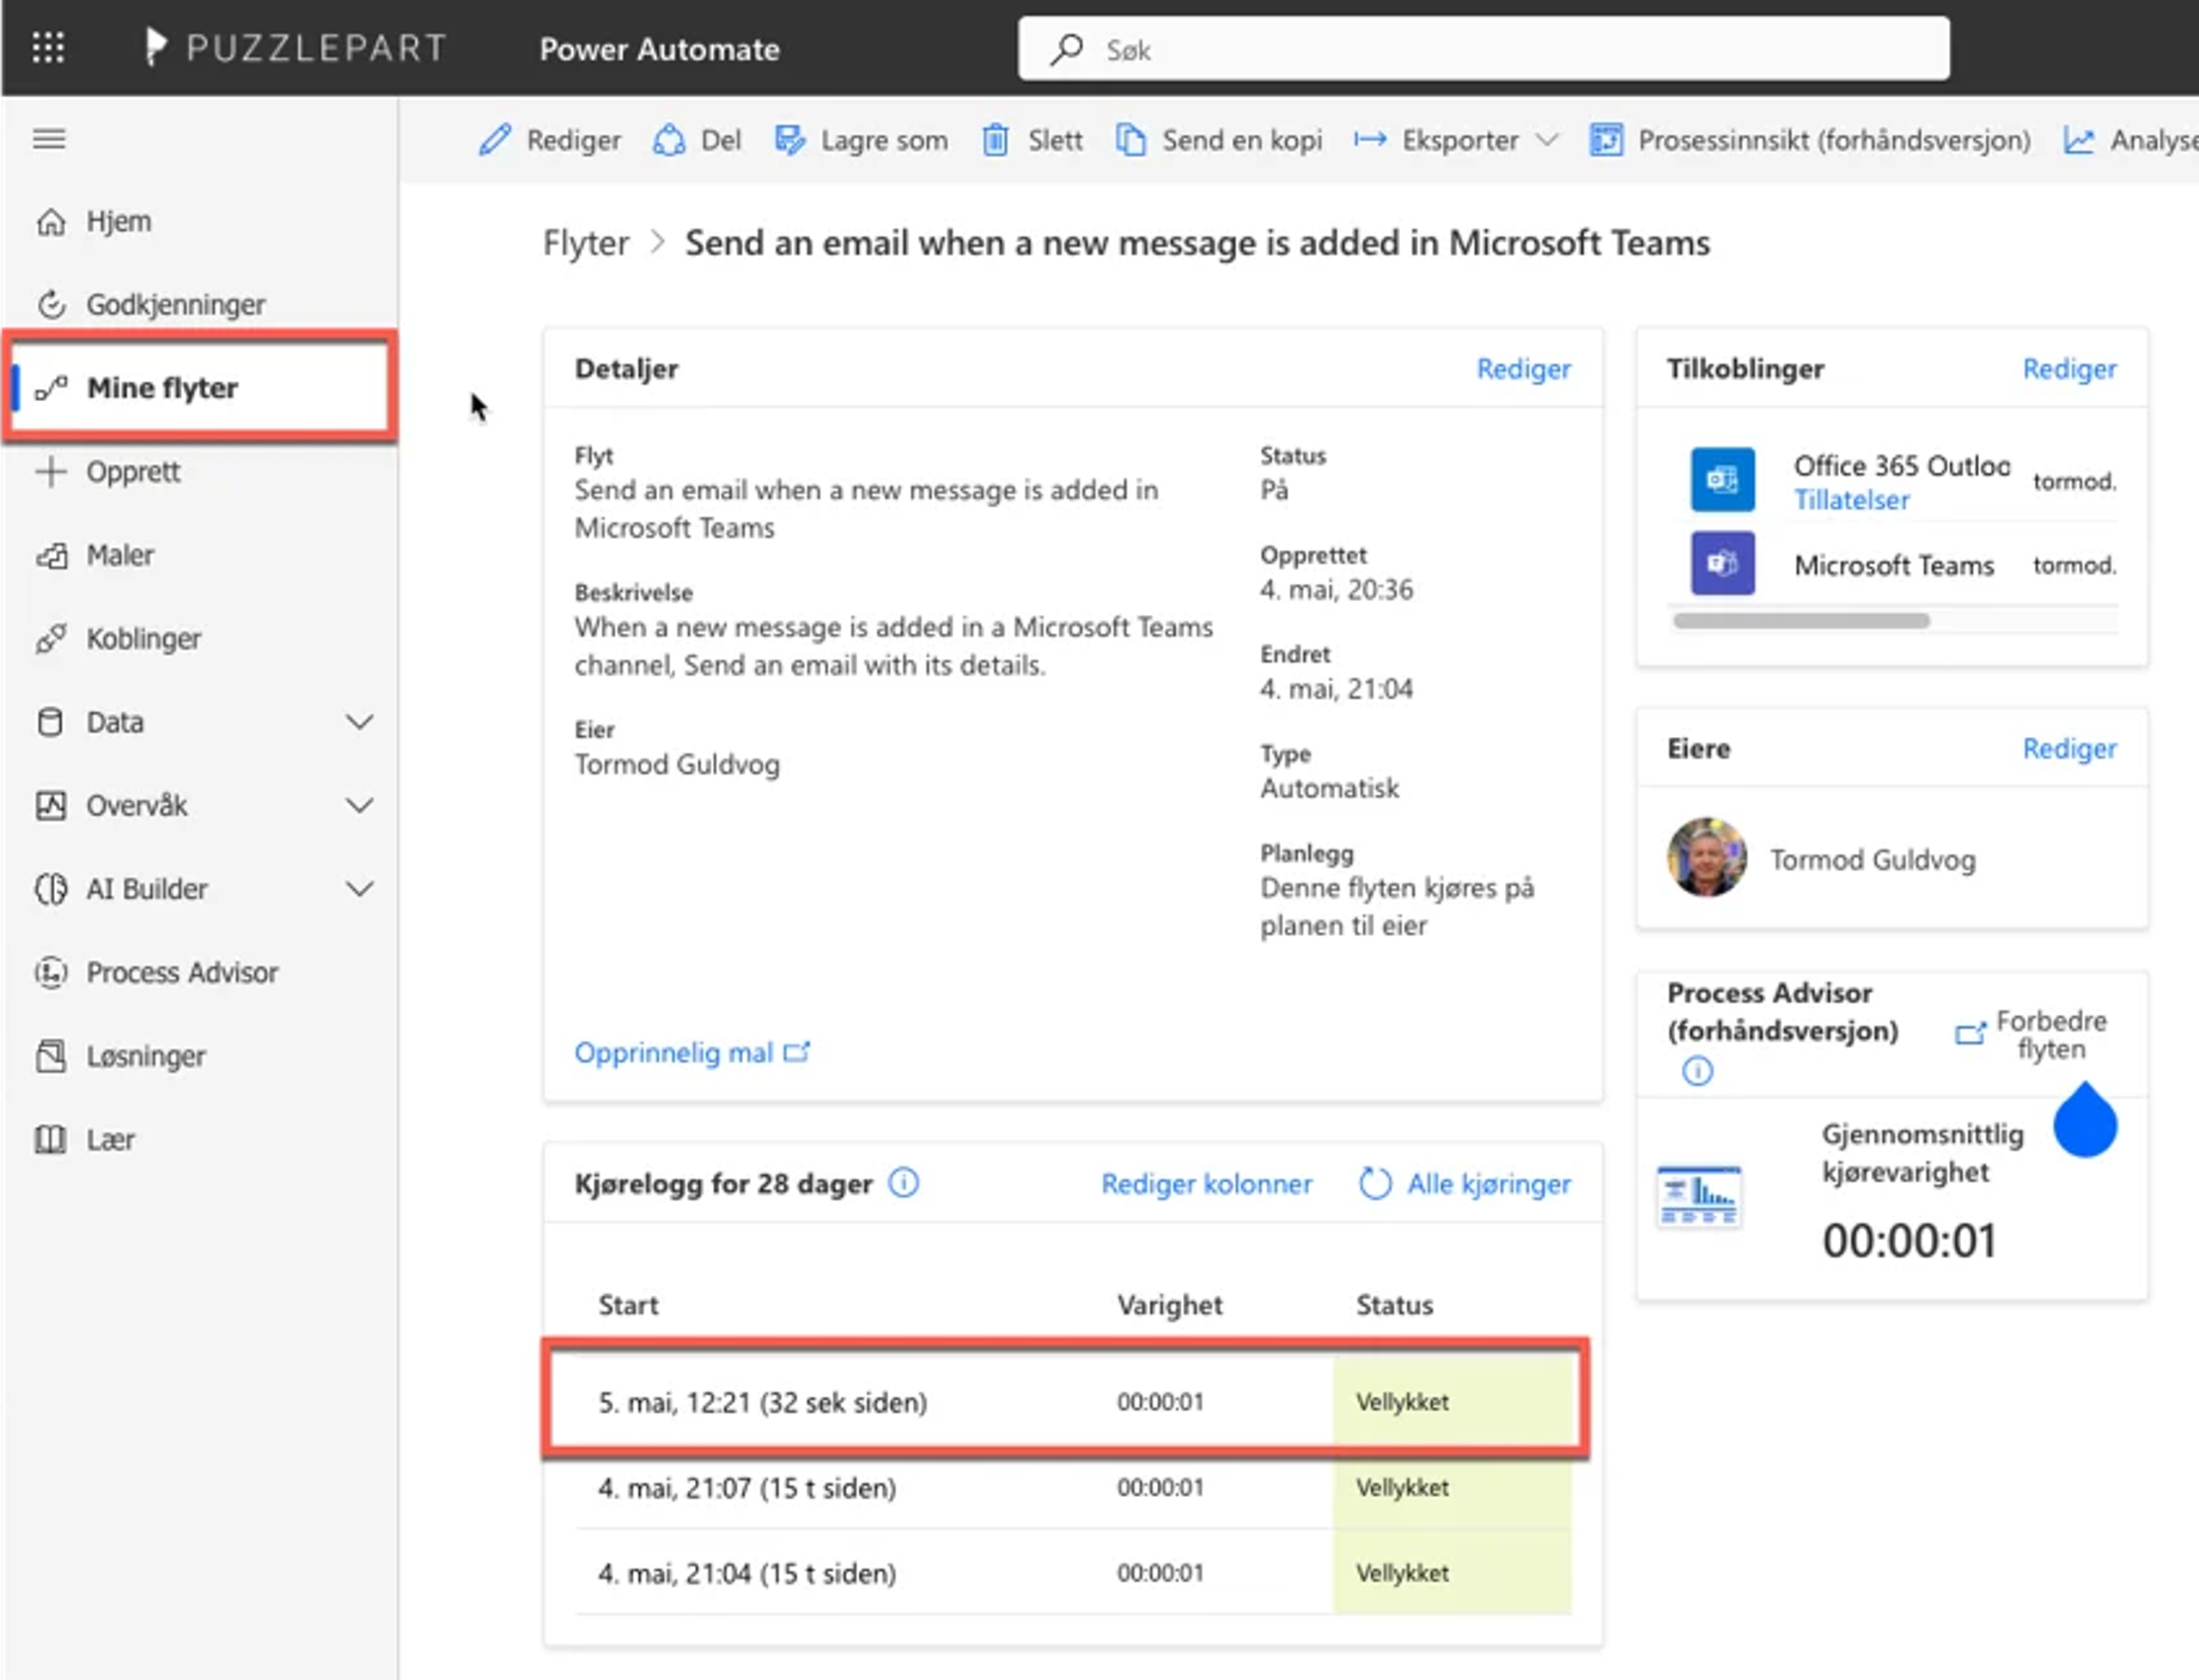The image size is (2199, 1680).
Task: Go to Koblinger in sidebar
Action: (x=143, y=638)
